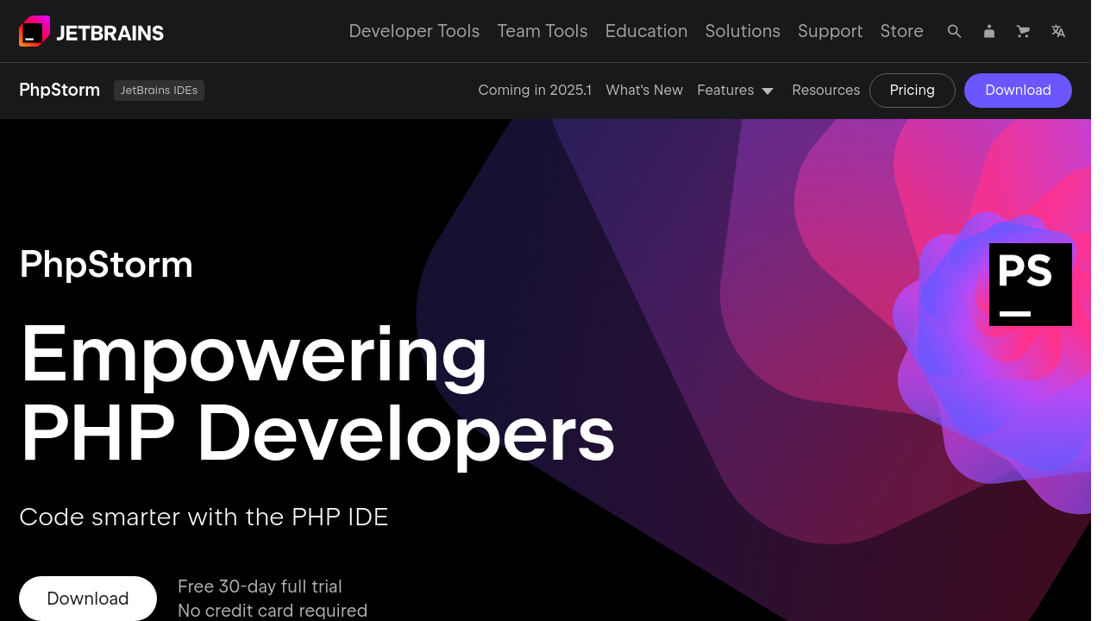Open the Developer Tools menu
This screenshot has height=621, width=1104.
point(414,31)
